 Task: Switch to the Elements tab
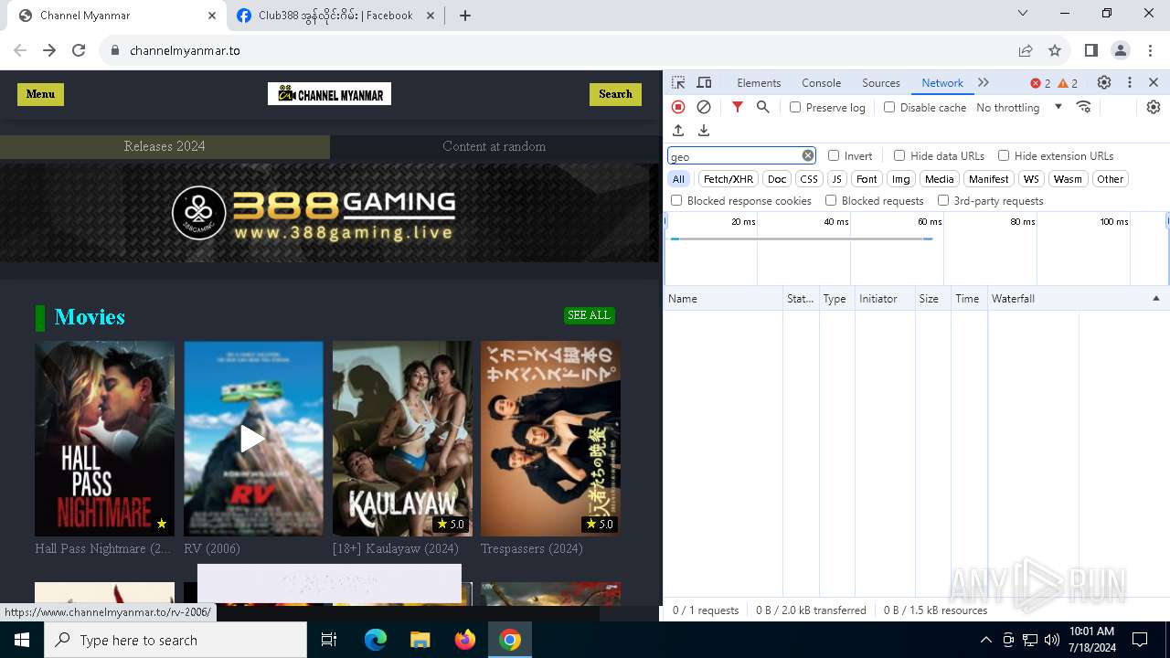coord(759,82)
